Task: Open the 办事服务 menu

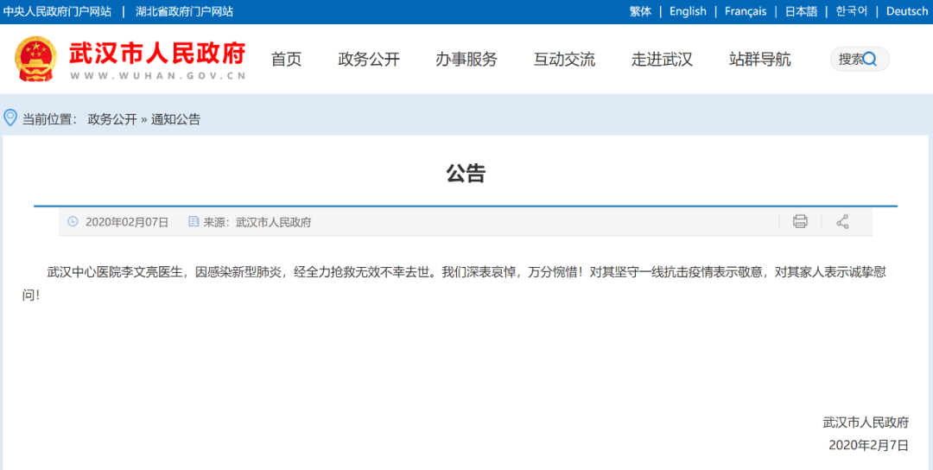Action: coord(466,59)
